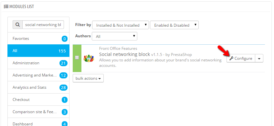The image size is (274, 126).
Task: Click the 3 badge on Comparison site
Action: pos(65,112)
